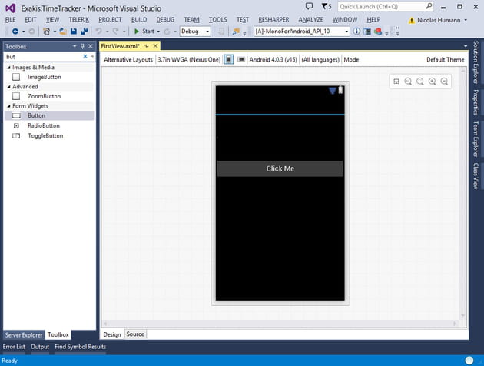Click the (All languages) selector

coord(320,60)
